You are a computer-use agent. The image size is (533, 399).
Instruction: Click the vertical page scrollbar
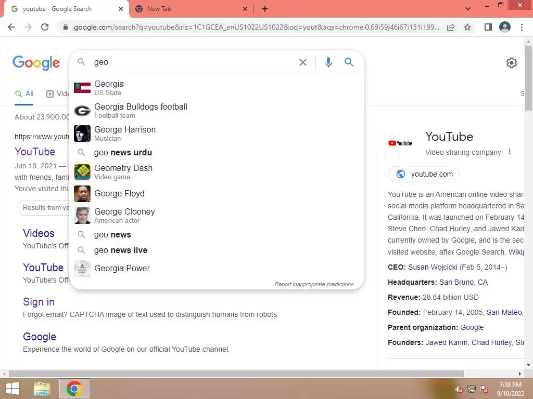click(x=528, y=78)
